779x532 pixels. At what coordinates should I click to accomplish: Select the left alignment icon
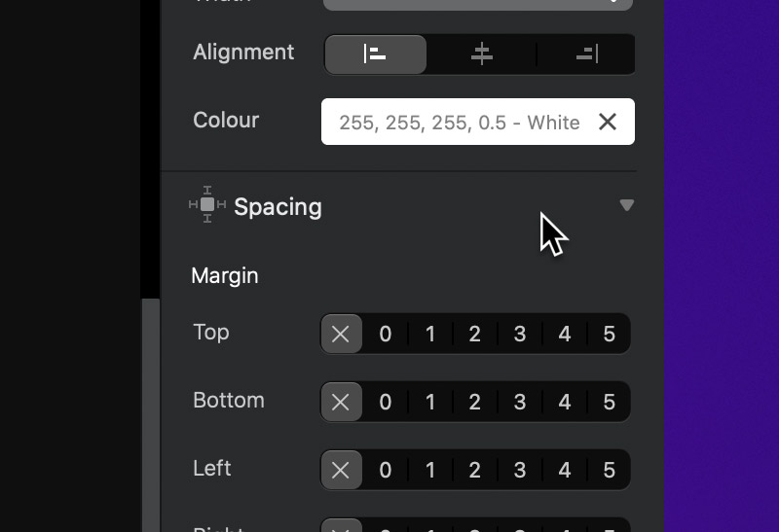tap(375, 54)
